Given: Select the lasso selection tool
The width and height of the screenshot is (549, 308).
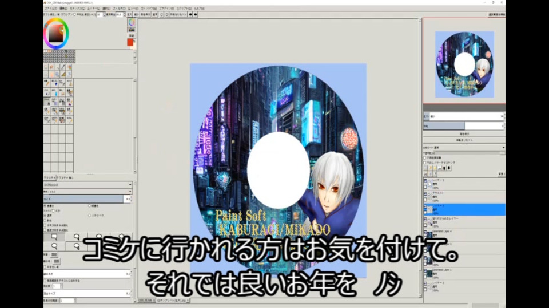Looking at the screenshot, I should (x=51, y=67).
